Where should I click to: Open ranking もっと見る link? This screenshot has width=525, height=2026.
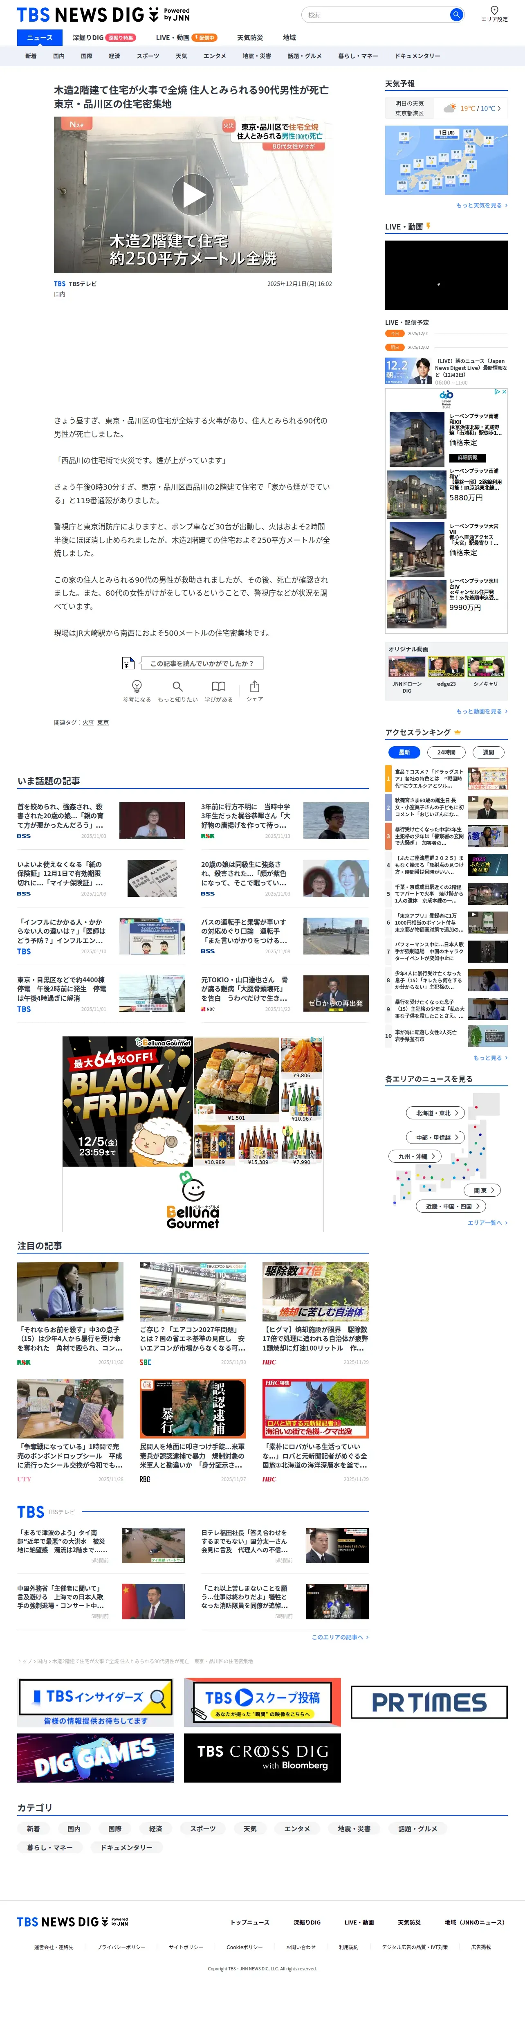490,1058
